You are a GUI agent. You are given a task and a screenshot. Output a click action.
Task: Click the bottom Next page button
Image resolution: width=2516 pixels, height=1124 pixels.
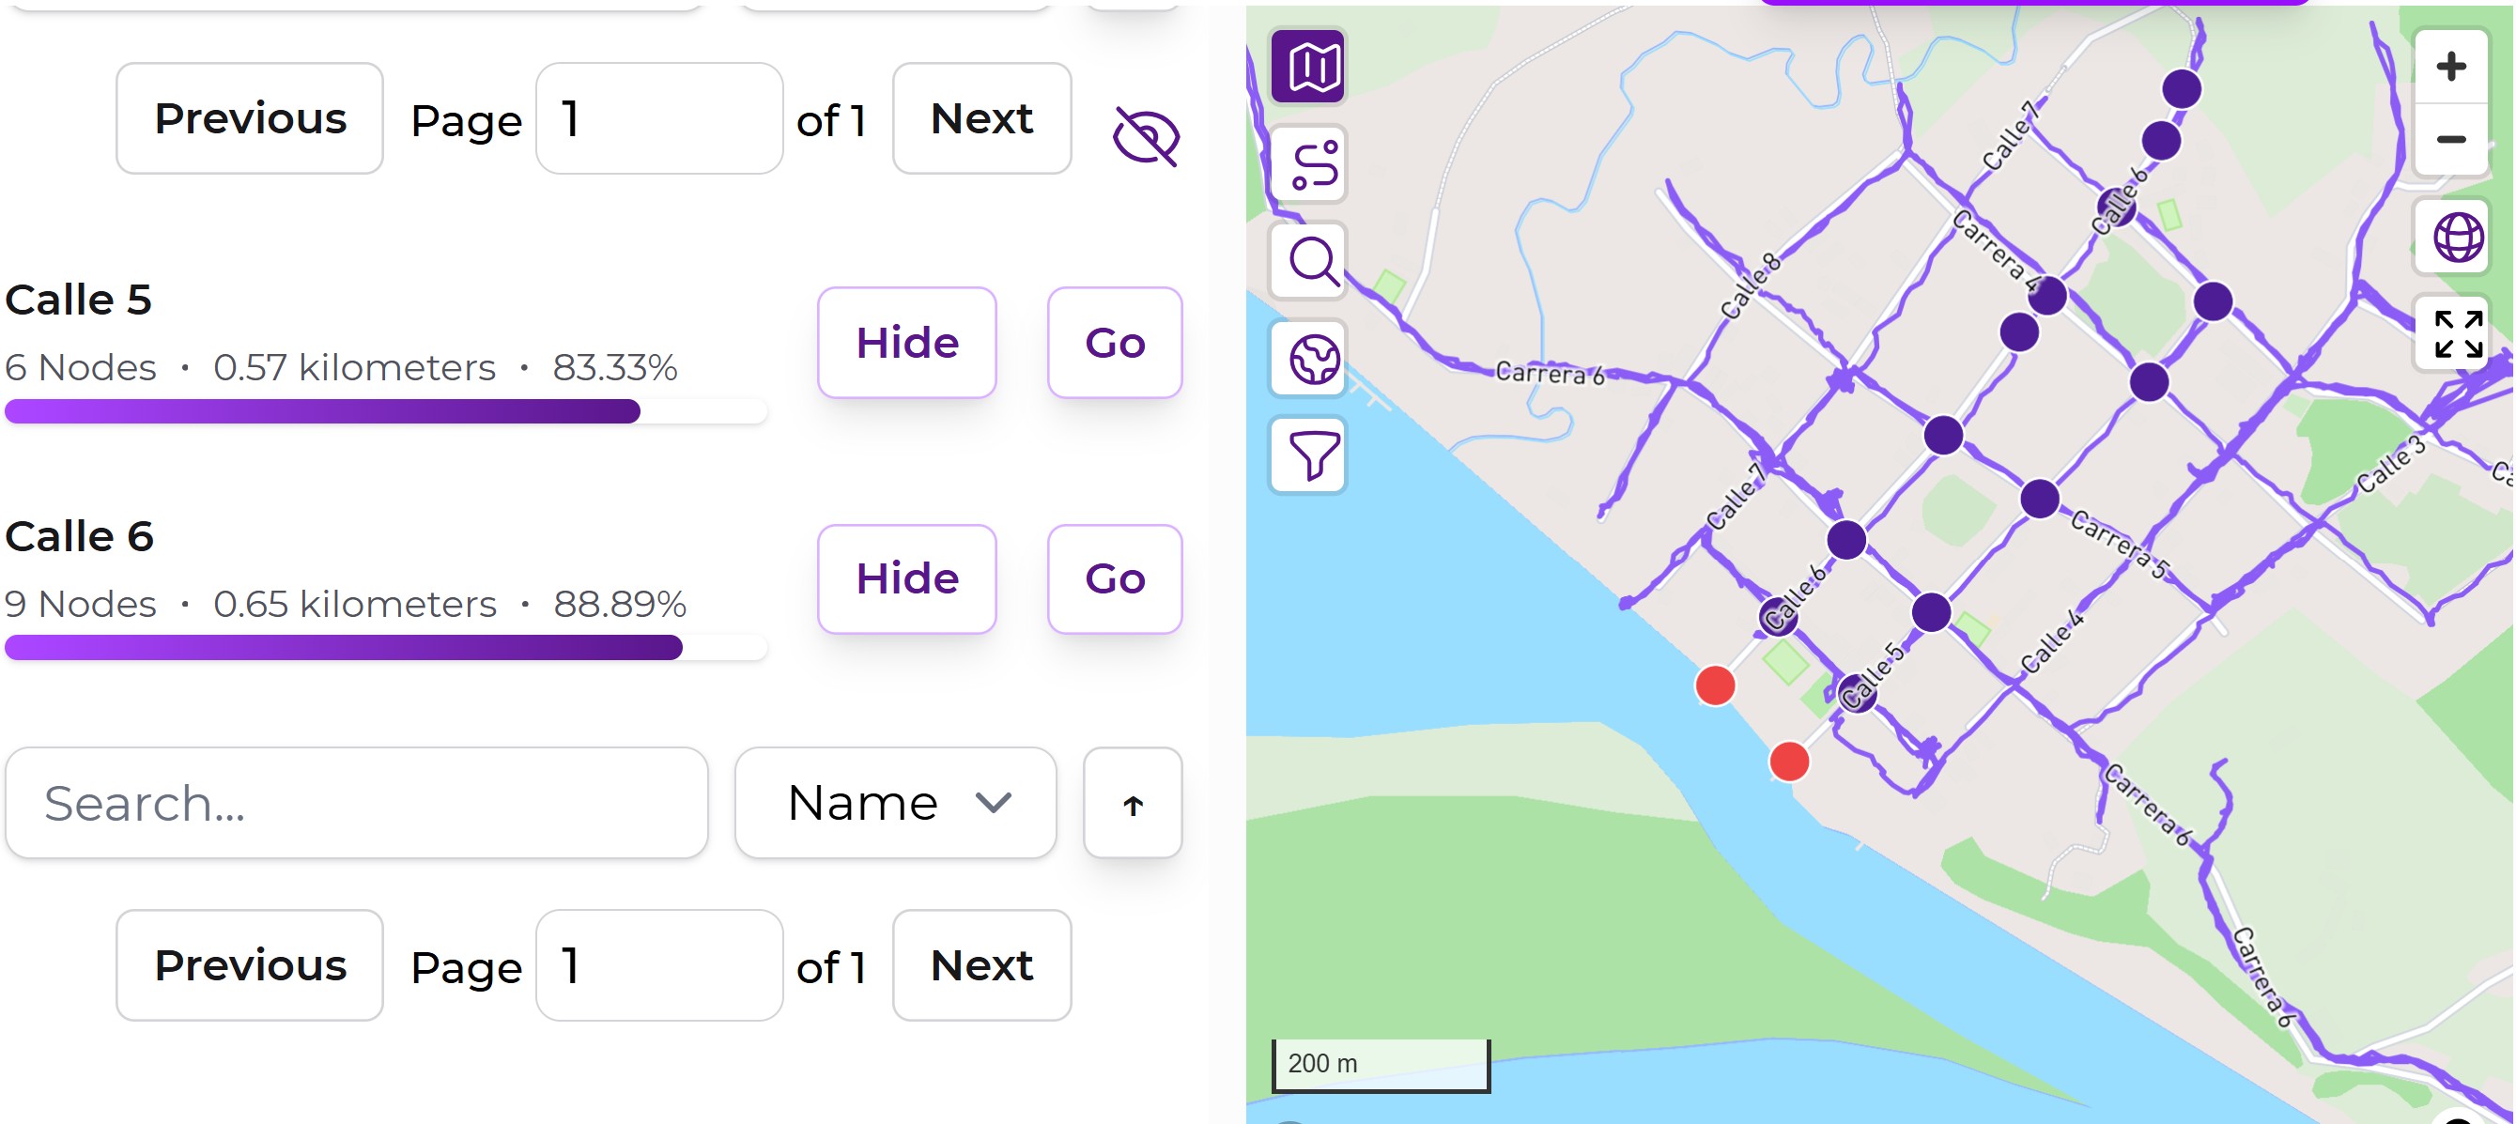click(x=980, y=966)
